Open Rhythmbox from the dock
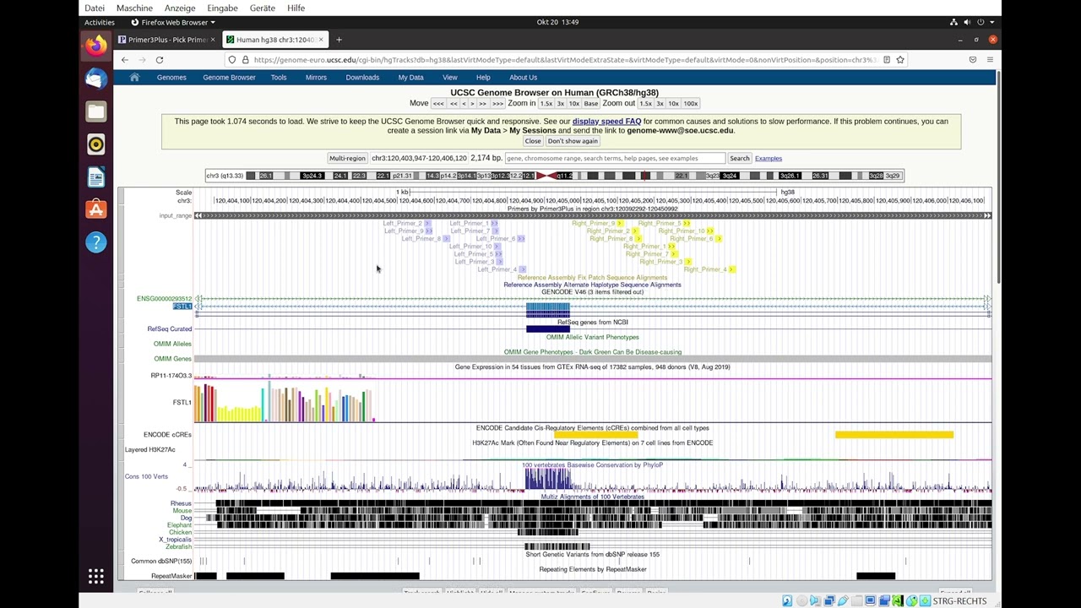Screen dimensions: 1081x608 (96, 144)
